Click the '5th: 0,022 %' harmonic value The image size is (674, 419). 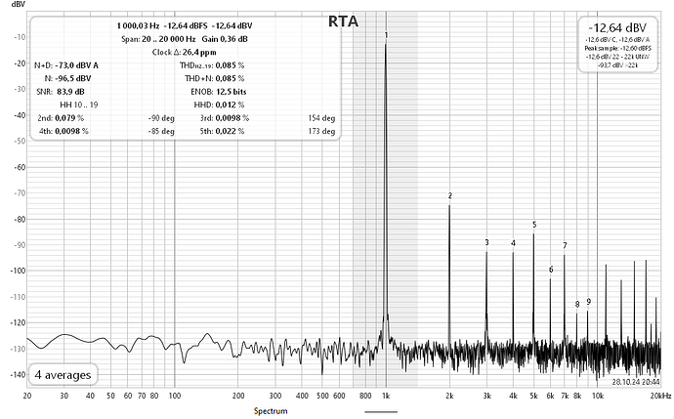click(222, 131)
